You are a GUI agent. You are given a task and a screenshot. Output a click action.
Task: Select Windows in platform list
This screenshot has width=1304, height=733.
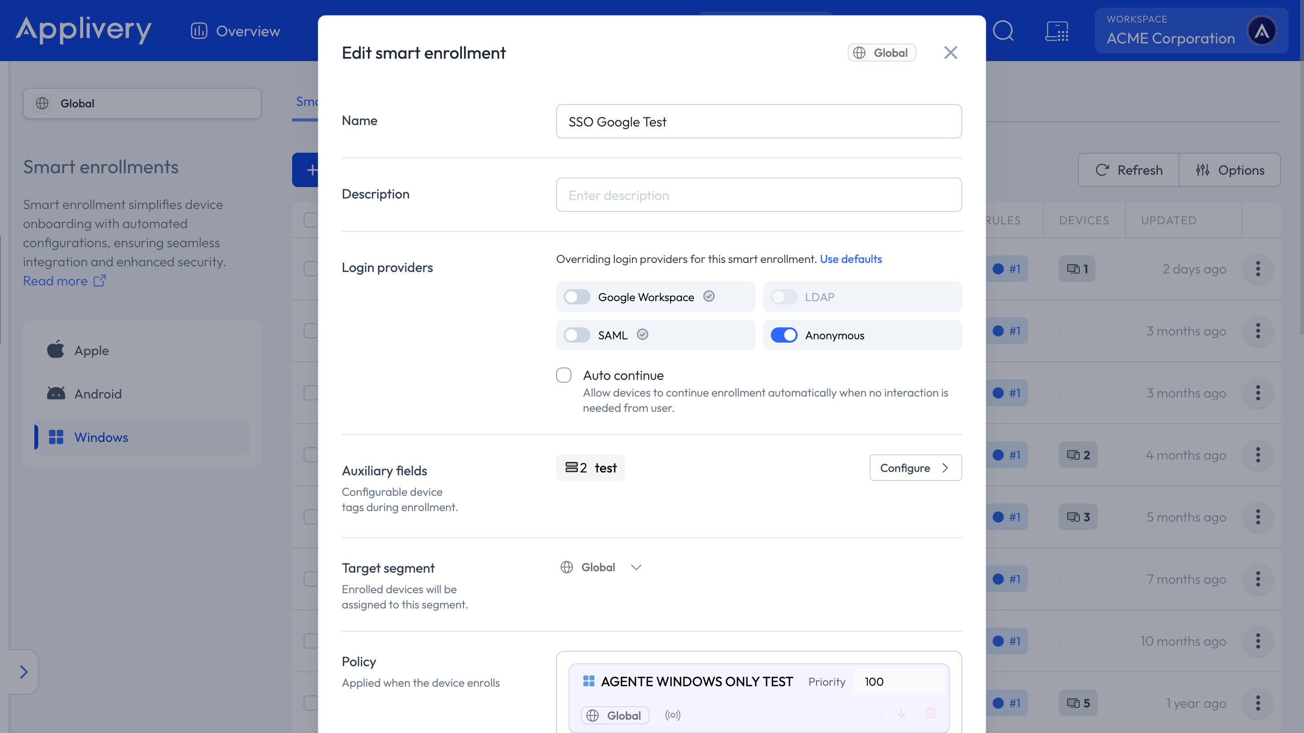[x=142, y=437]
